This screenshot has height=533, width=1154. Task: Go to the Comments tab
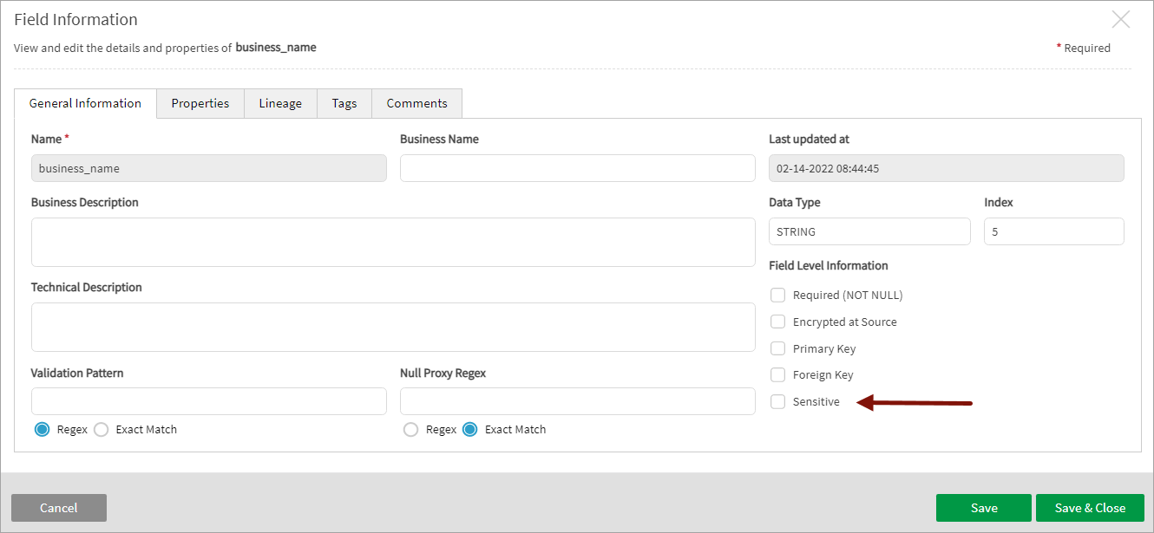coord(416,103)
